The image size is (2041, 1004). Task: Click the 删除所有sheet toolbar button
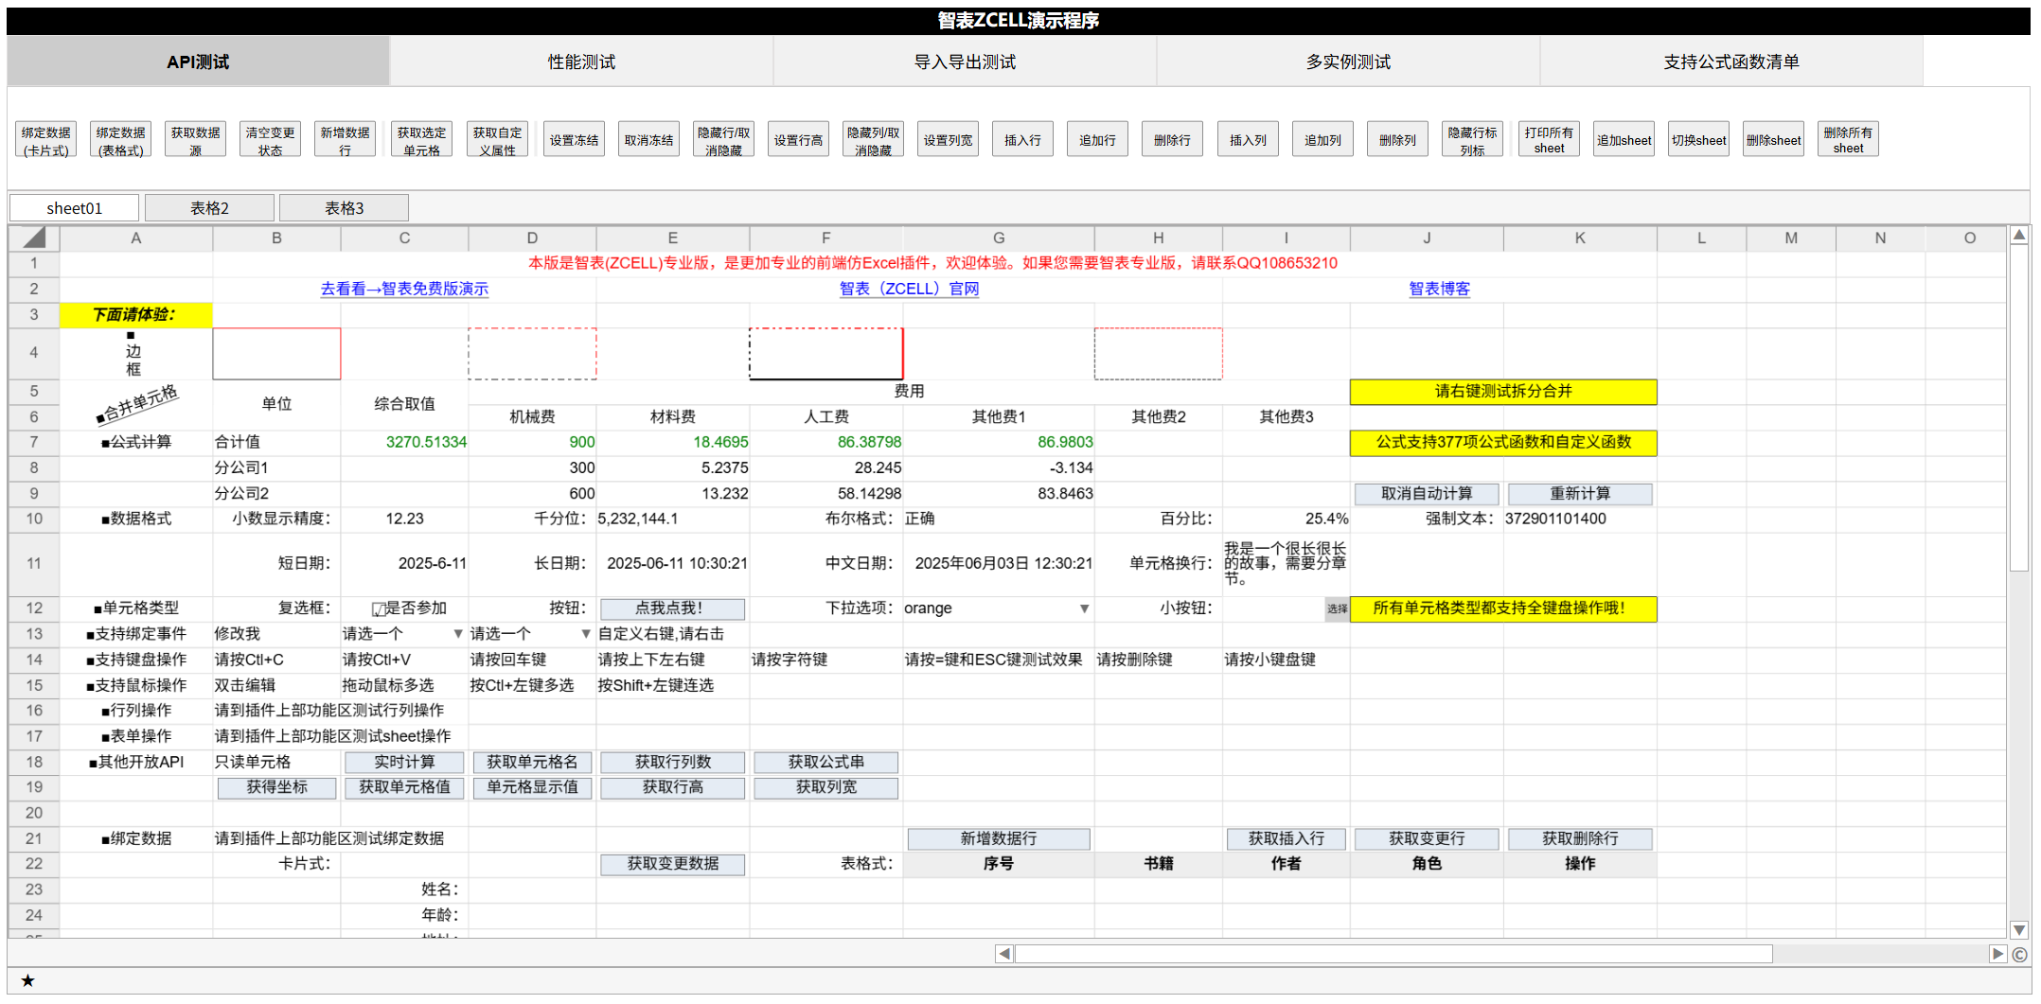pos(1849,140)
